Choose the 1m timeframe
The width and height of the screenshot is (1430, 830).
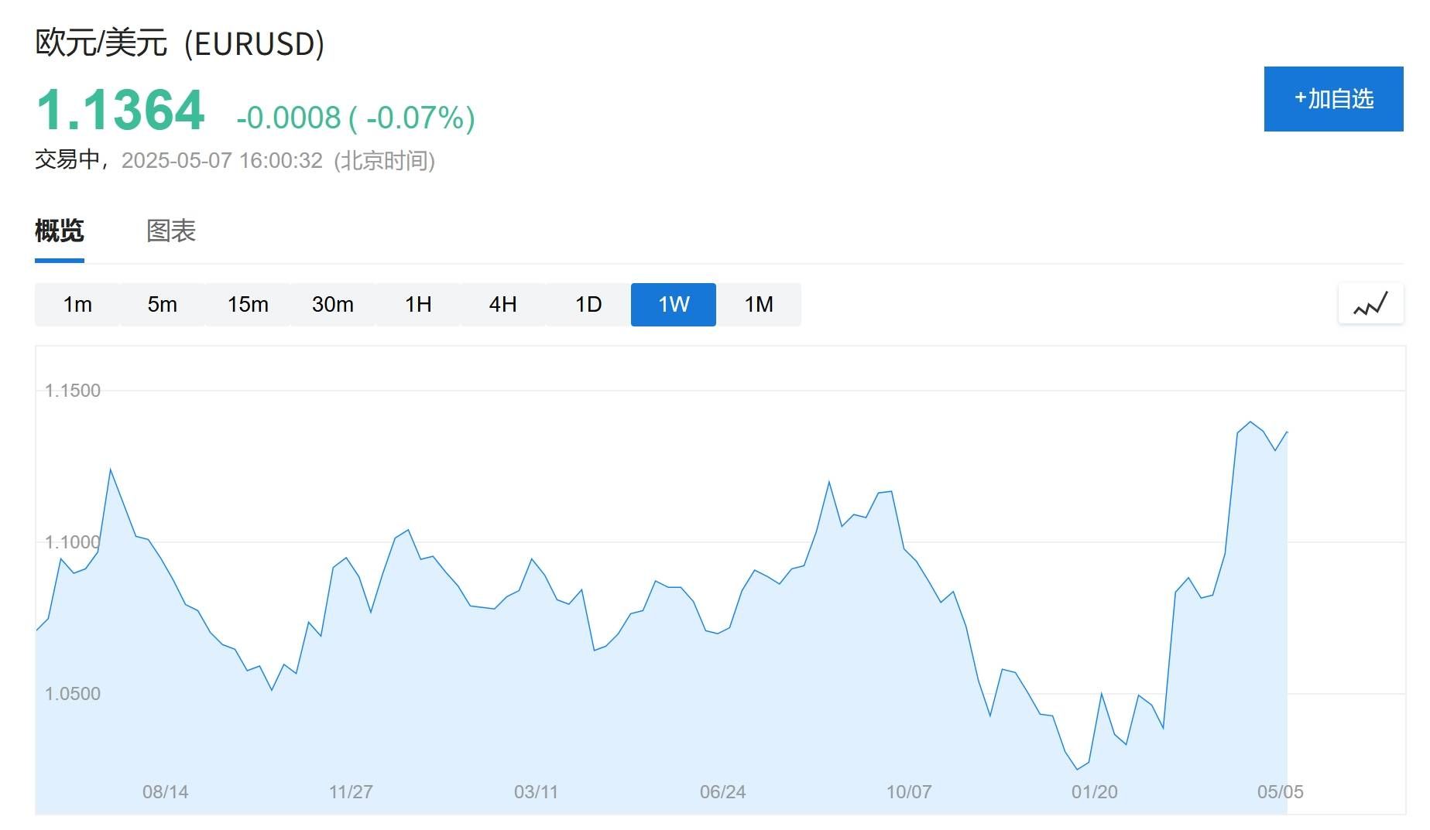[x=77, y=305]
